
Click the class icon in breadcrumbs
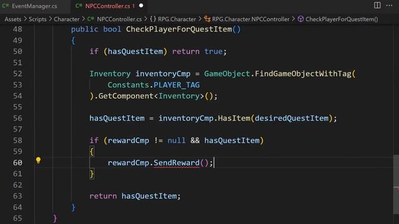pos(207,19)
